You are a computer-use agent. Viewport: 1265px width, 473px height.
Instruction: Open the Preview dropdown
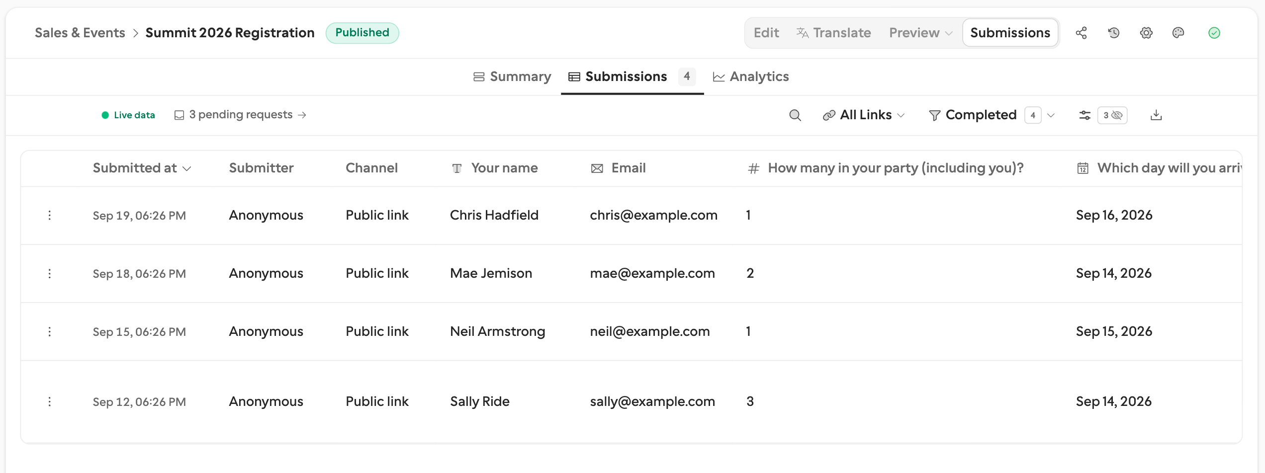click(x=921, y=33)
